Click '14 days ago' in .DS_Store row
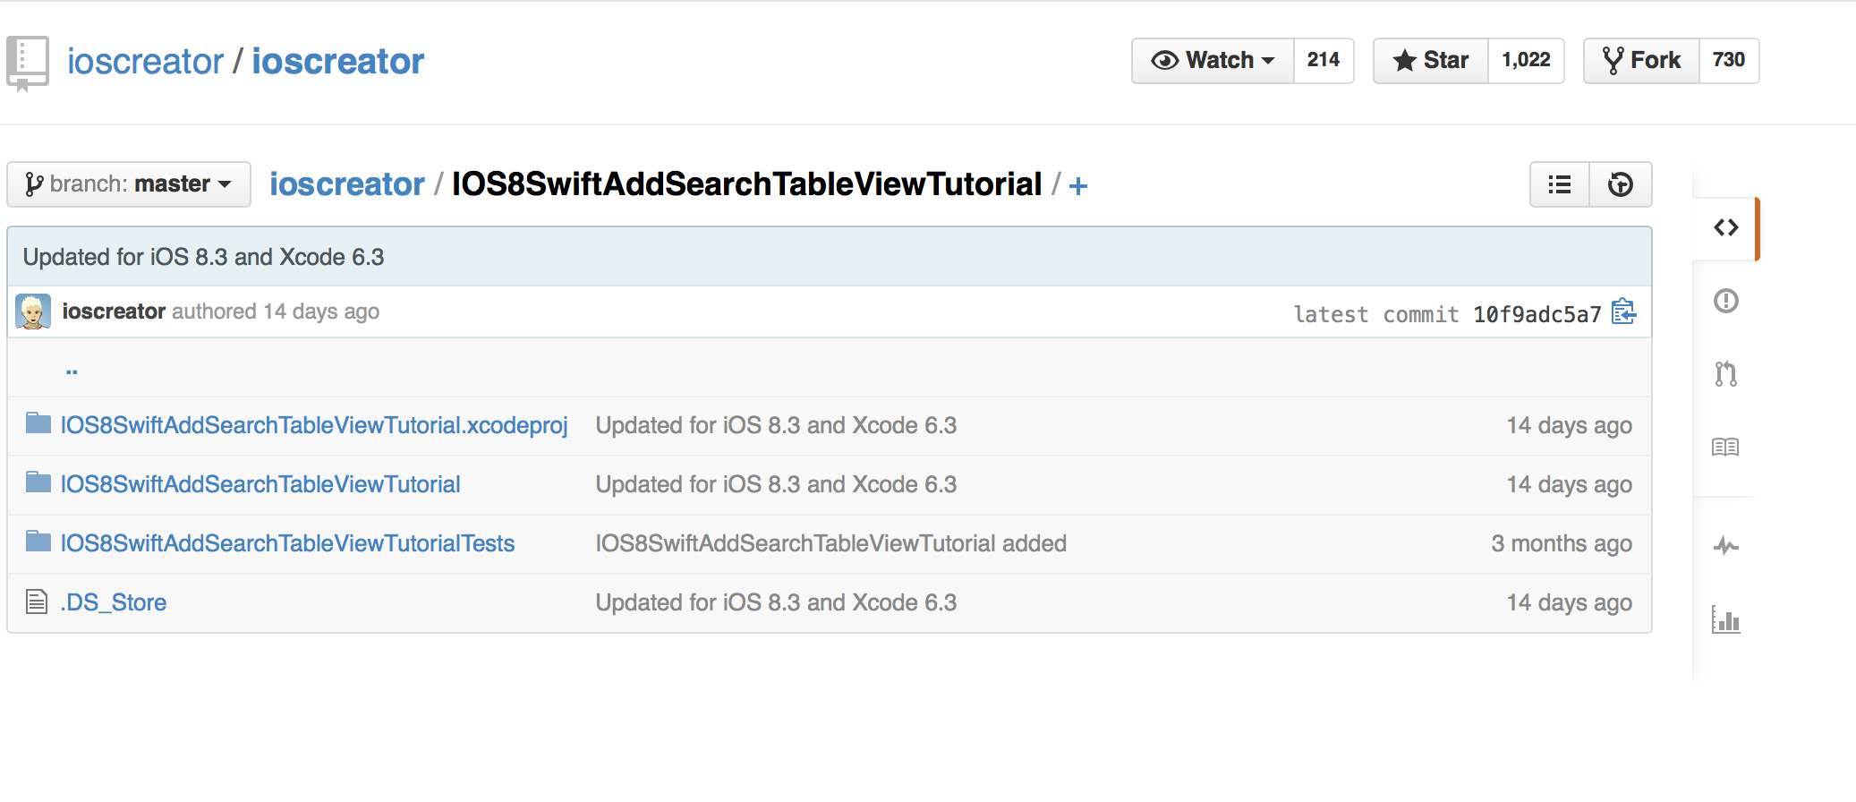 (1570, 602)
